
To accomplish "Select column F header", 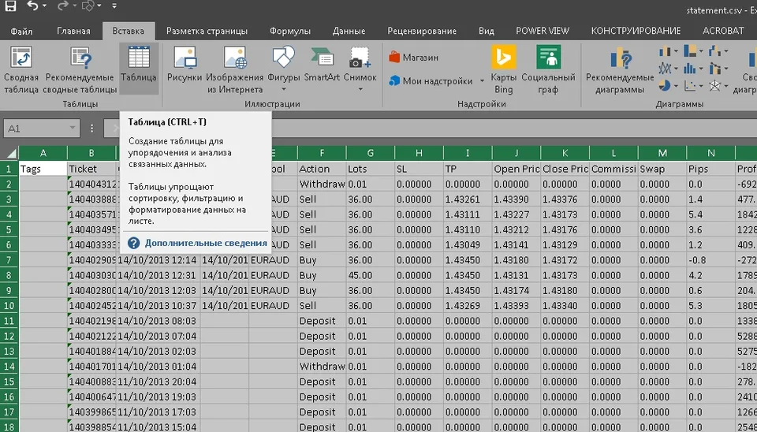I will [322, 153].
